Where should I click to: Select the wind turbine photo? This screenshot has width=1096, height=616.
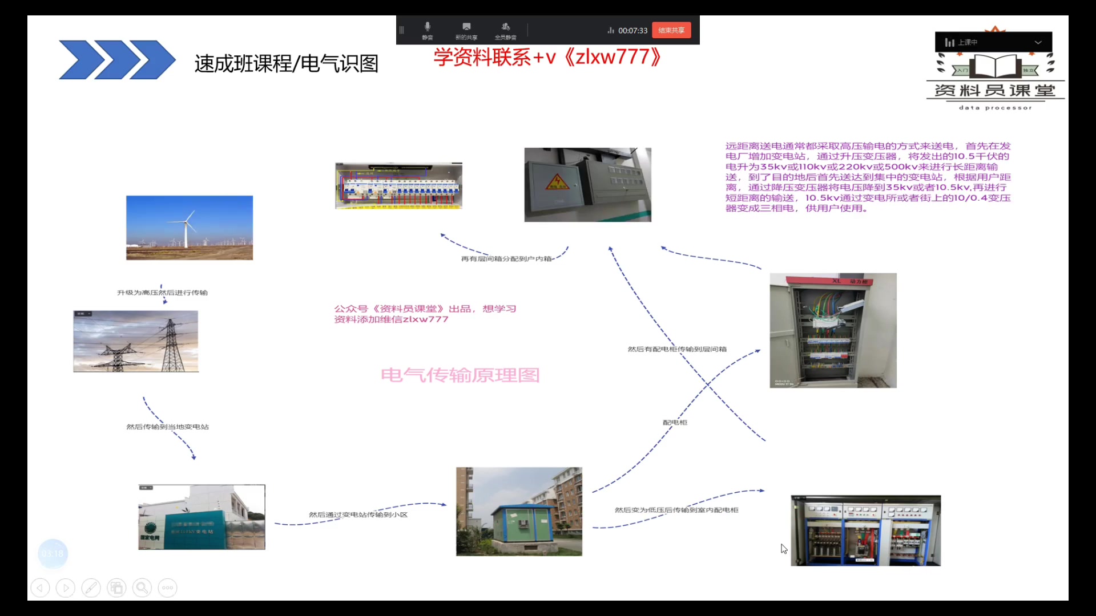point(190,228)
